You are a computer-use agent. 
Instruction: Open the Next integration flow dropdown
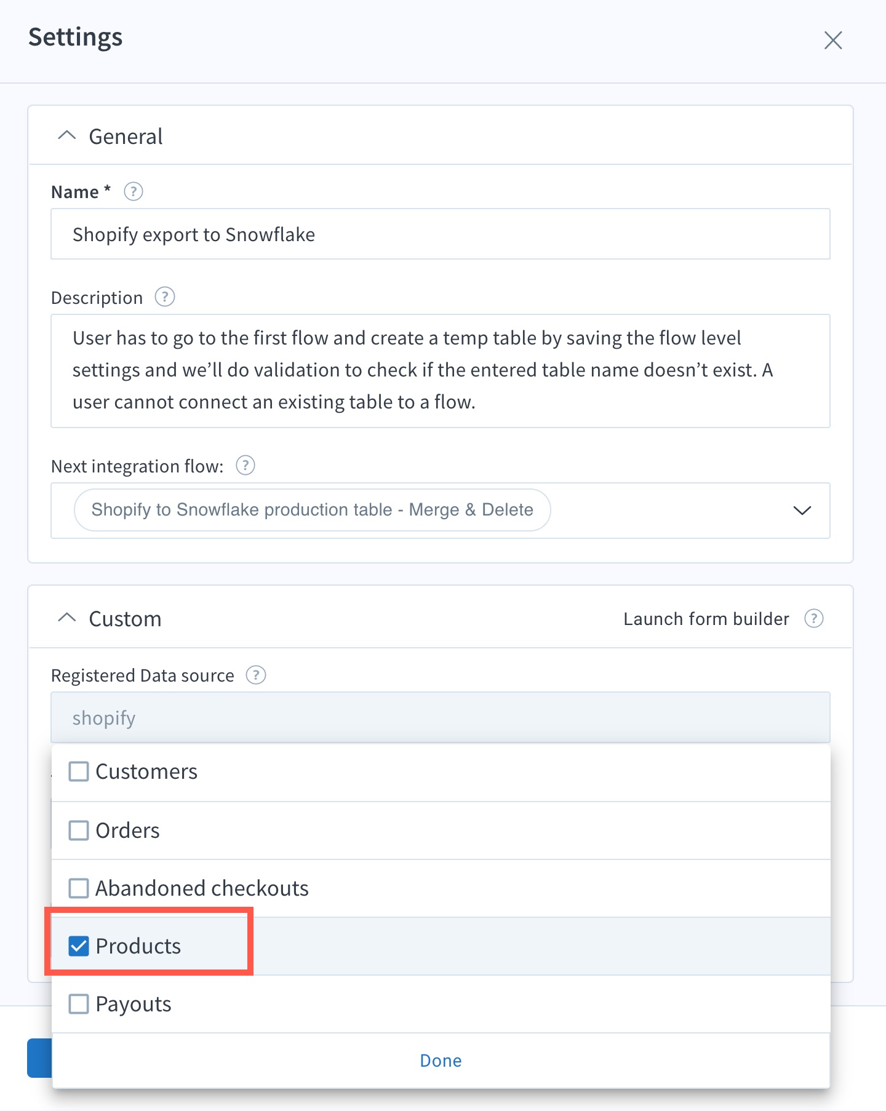coord(802,511)
